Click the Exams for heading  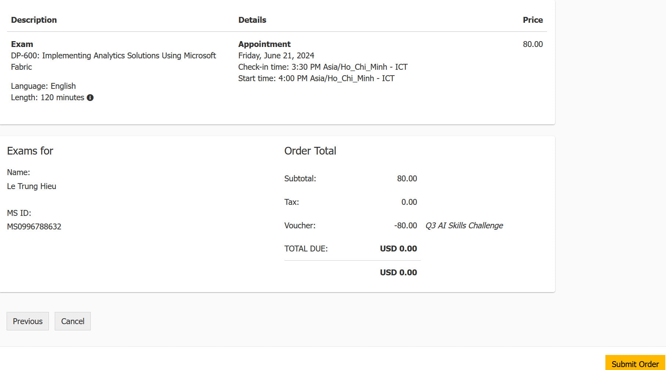[30, 151]
